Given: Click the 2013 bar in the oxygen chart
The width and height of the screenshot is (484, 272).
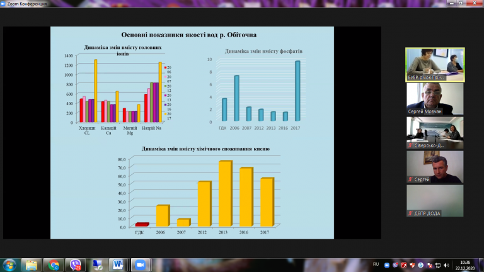Looking at the screenshot, I should pyautogui.click(x=226, y=194).
